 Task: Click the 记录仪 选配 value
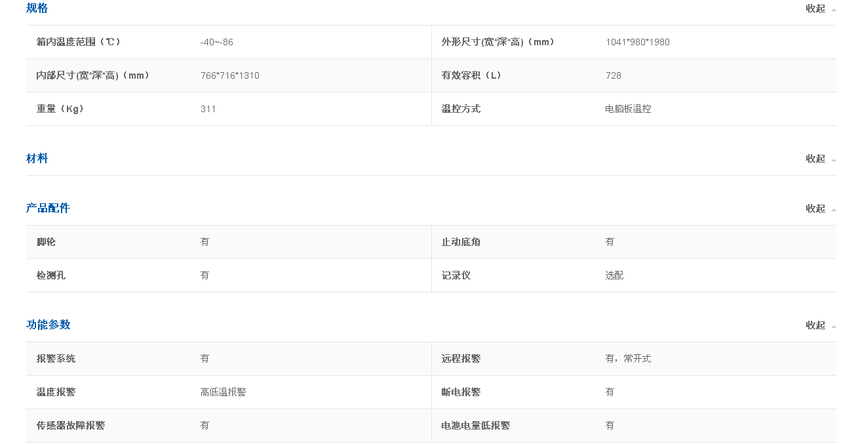(x=614, y=275)
